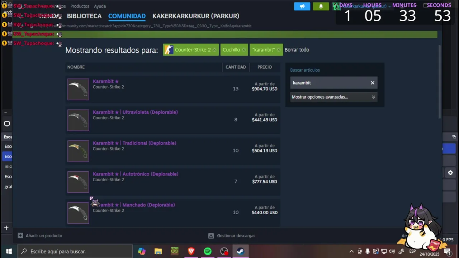Open the COMUNIDAD tab

[127, 16]
